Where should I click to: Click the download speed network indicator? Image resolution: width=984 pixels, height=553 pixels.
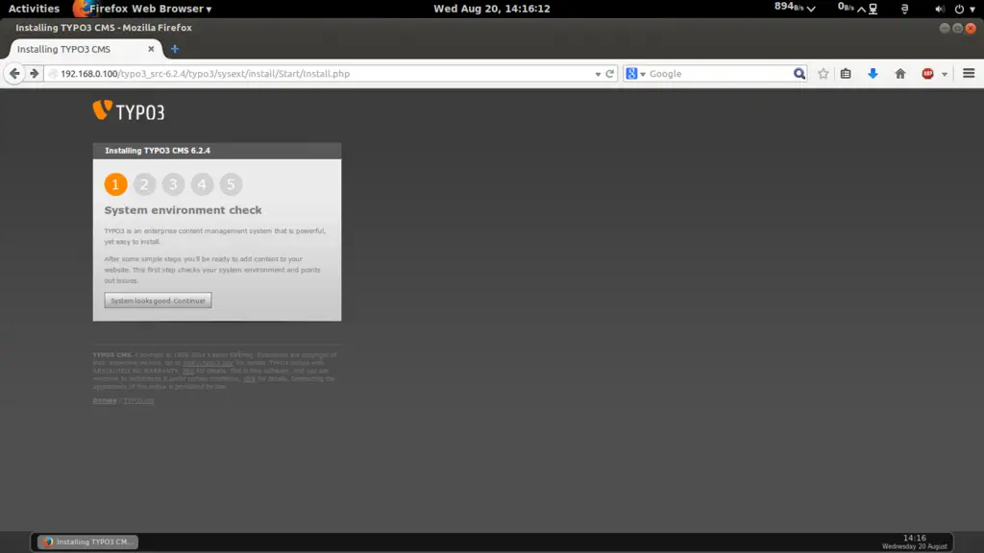click(x=795, y=8)
